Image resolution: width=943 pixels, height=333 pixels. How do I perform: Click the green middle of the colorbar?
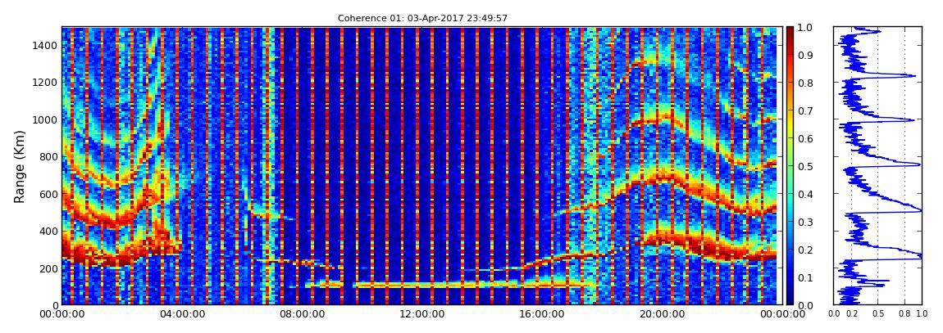coord(790,166)
